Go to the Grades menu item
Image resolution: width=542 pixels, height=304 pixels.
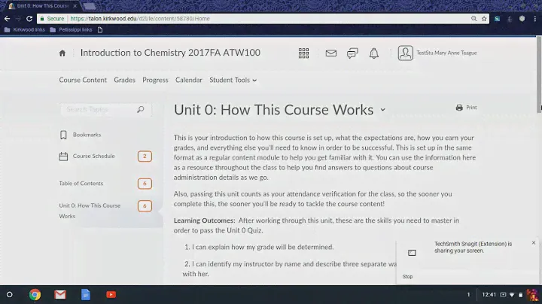pos(124,80)
